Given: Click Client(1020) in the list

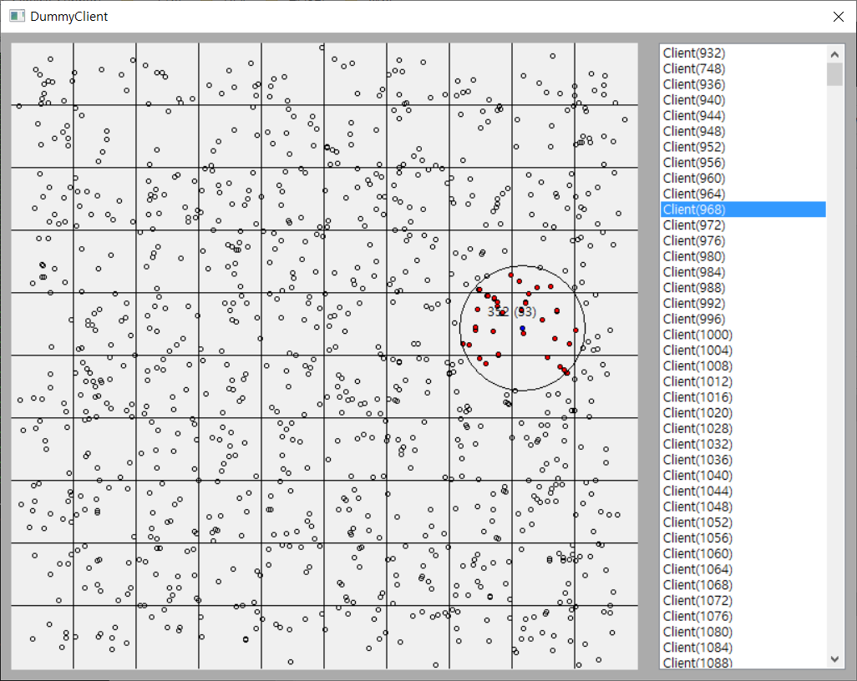Looking at the screenshot, I should [x=743, y=413].
